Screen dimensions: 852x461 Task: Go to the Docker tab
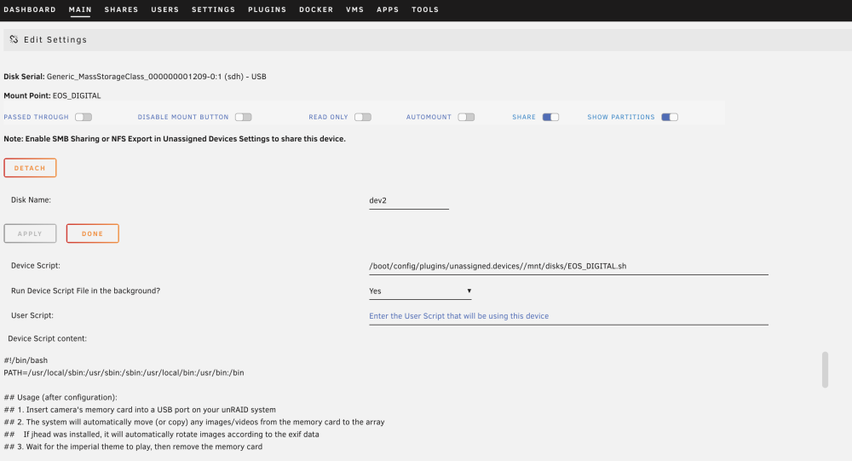316,9
